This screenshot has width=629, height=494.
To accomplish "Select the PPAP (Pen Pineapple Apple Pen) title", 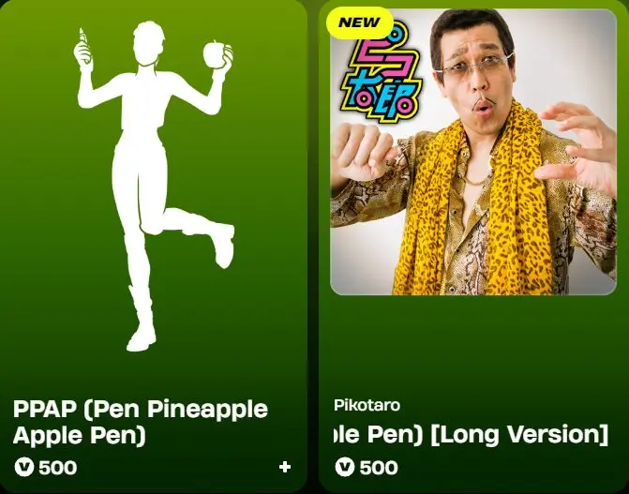I will pyautogui.click(x=140, y=422).
